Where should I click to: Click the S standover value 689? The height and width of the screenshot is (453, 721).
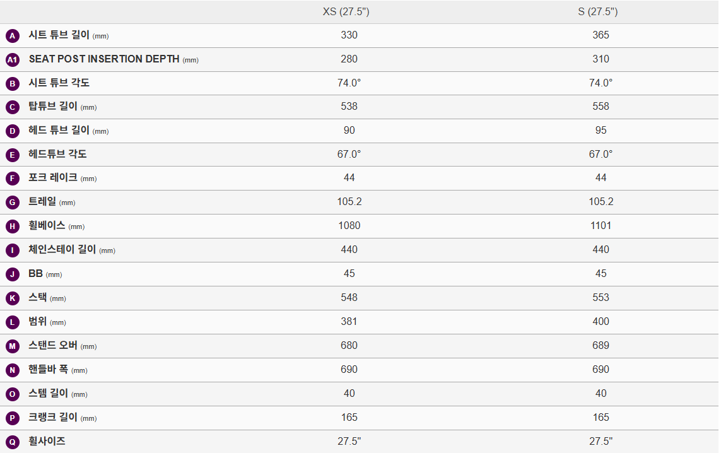601,346
